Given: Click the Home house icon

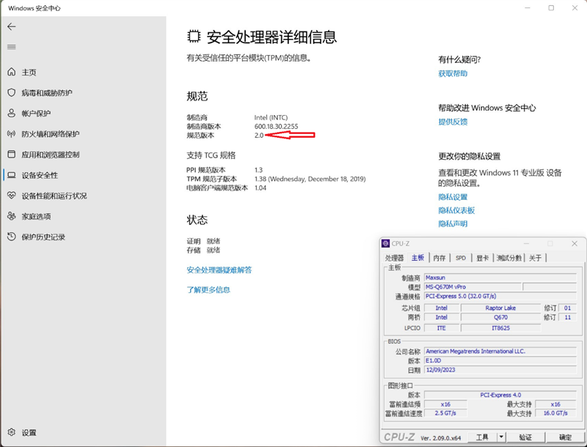Looking at the screenshot, I should 12,72.
